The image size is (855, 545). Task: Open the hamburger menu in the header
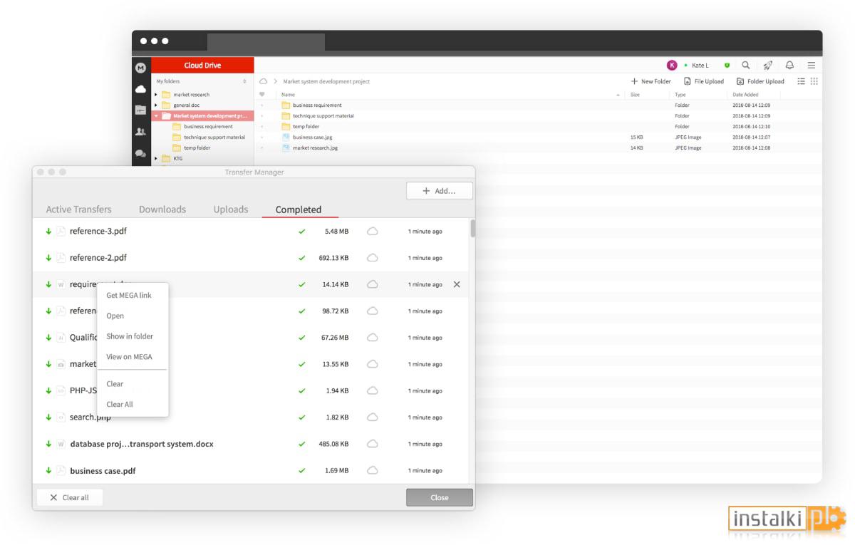coord(812,65)
